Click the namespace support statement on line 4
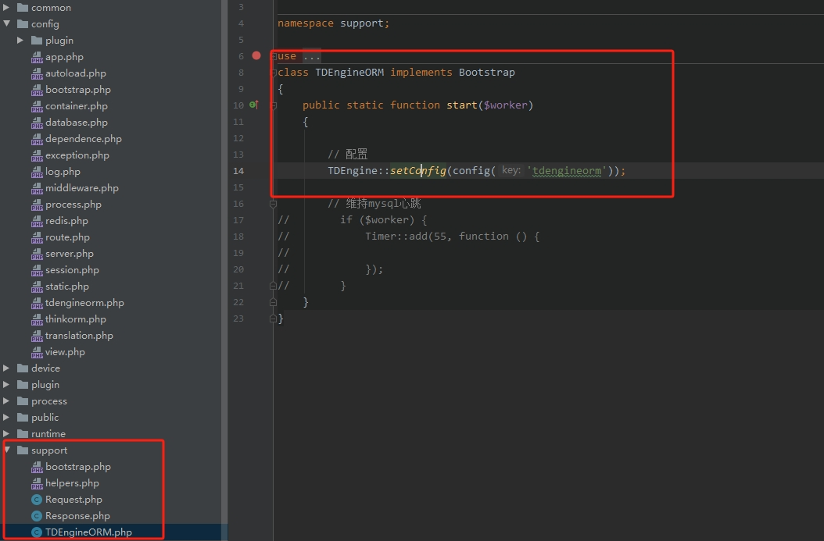Viewport: 824px width, 541px height. pos(333,23)
